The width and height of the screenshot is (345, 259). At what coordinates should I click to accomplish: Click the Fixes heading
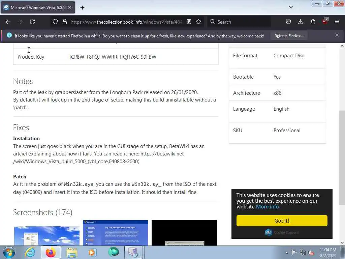pyautogui.click(x=21, y=127)
